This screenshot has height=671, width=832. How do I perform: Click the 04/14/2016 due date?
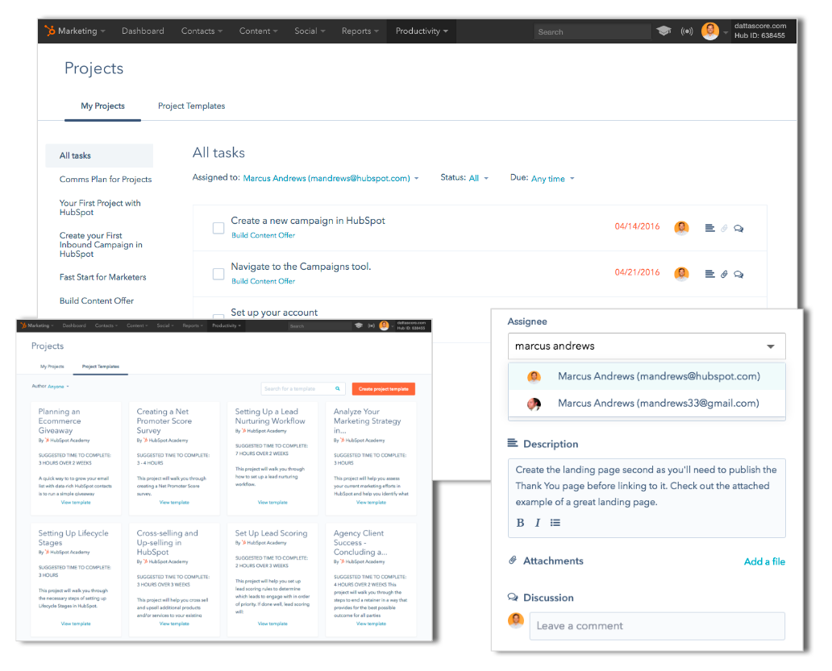[637, 226]
